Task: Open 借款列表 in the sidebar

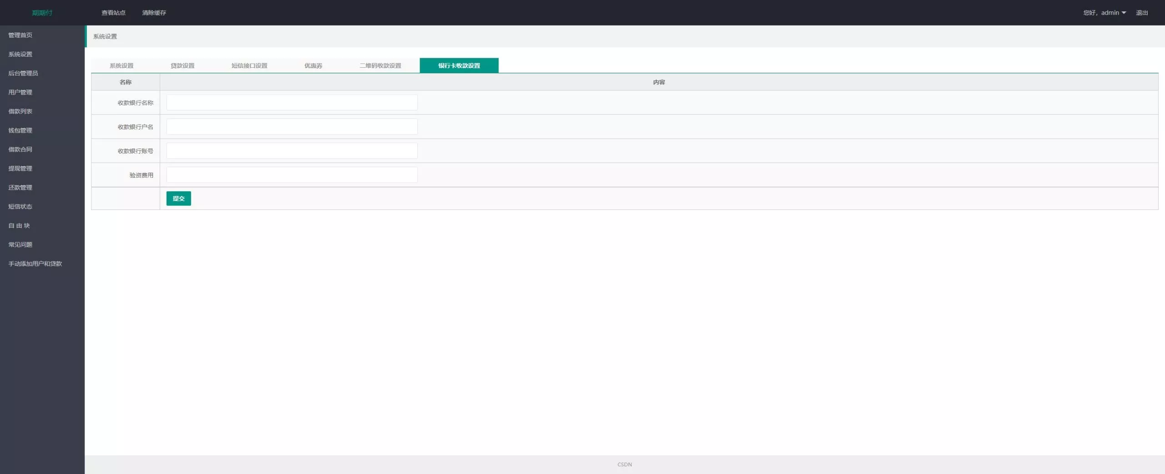Action: point(20,111)
